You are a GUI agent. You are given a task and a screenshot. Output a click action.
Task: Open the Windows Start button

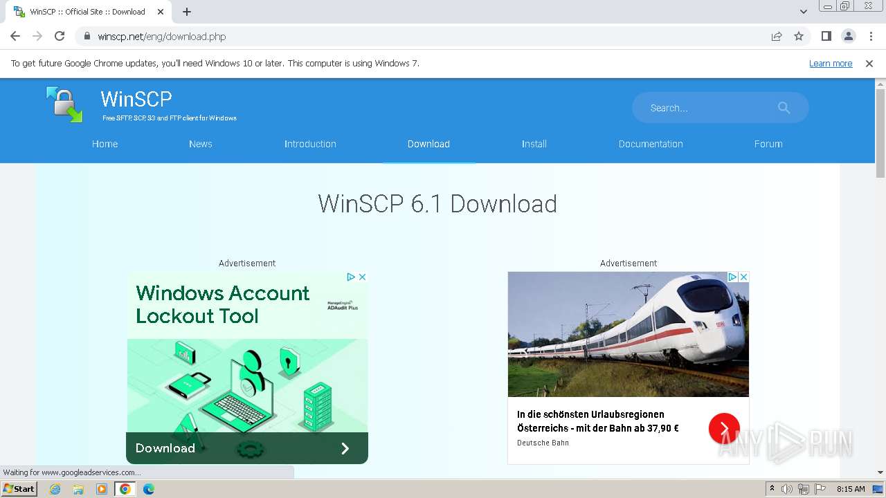tap(19, 489)
